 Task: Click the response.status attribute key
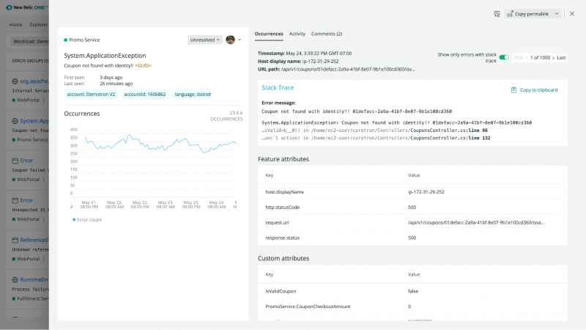(282, 238)
